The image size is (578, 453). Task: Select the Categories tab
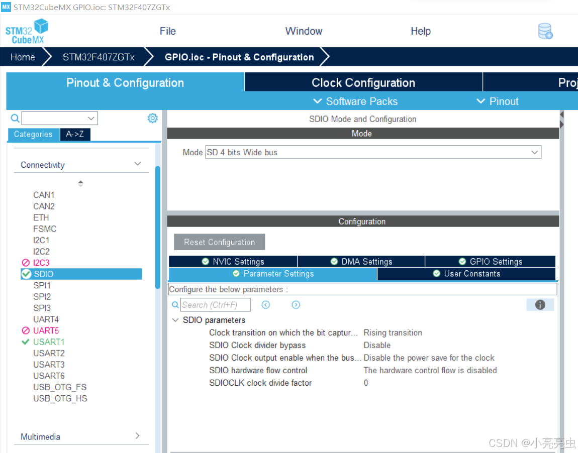click(33, 135)
